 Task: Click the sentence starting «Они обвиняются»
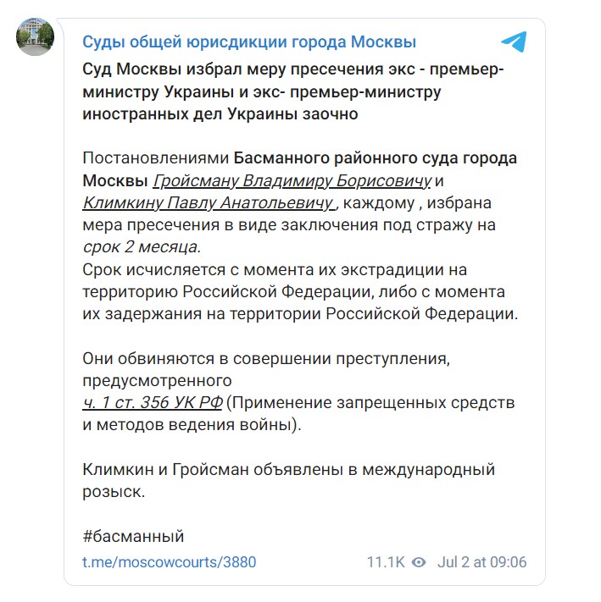265,358
